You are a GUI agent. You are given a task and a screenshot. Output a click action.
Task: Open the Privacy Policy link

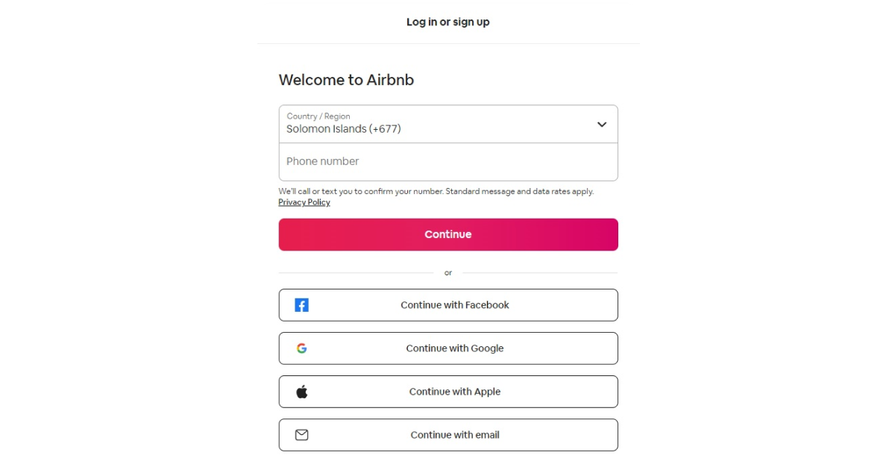pyautogui.click(x=304, y=202)
